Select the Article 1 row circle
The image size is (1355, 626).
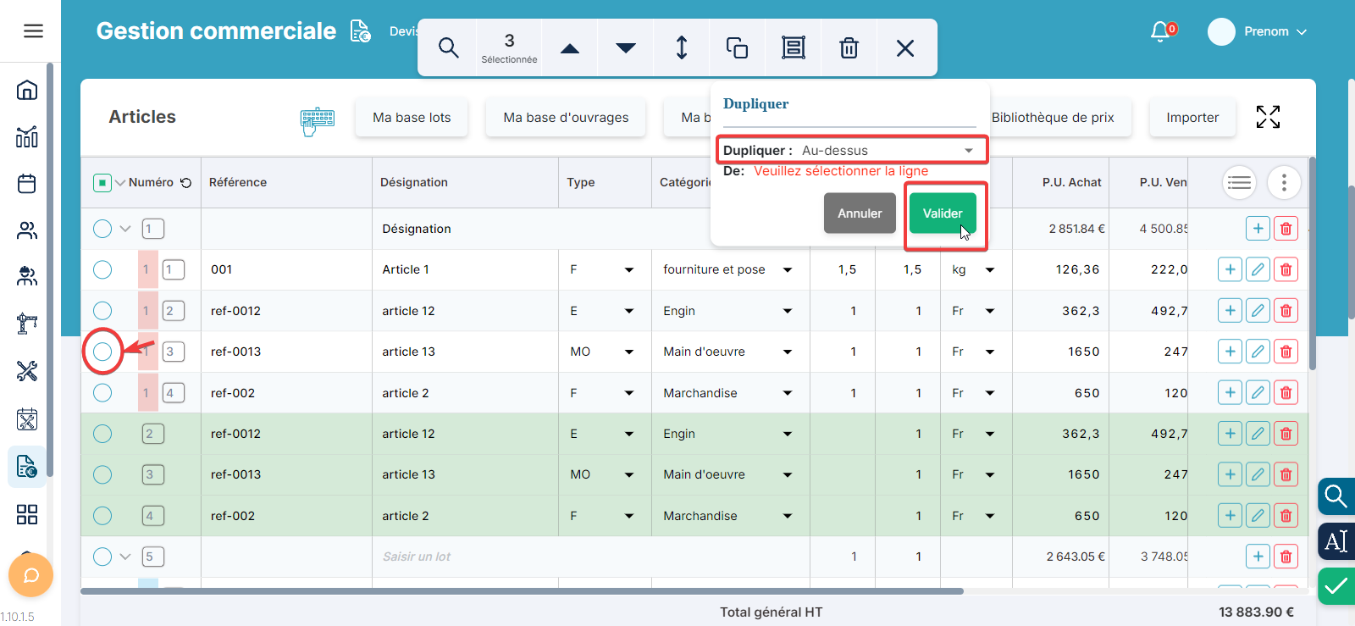coord(102,269)
